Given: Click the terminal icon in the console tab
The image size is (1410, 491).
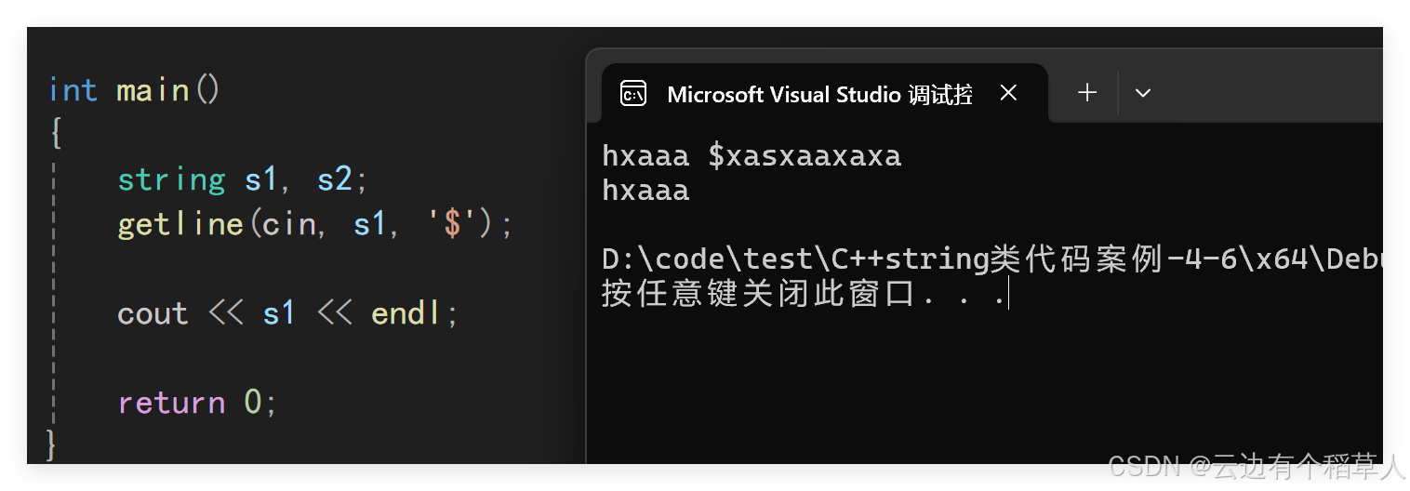Looking at the screenshot, I should 633,94.
